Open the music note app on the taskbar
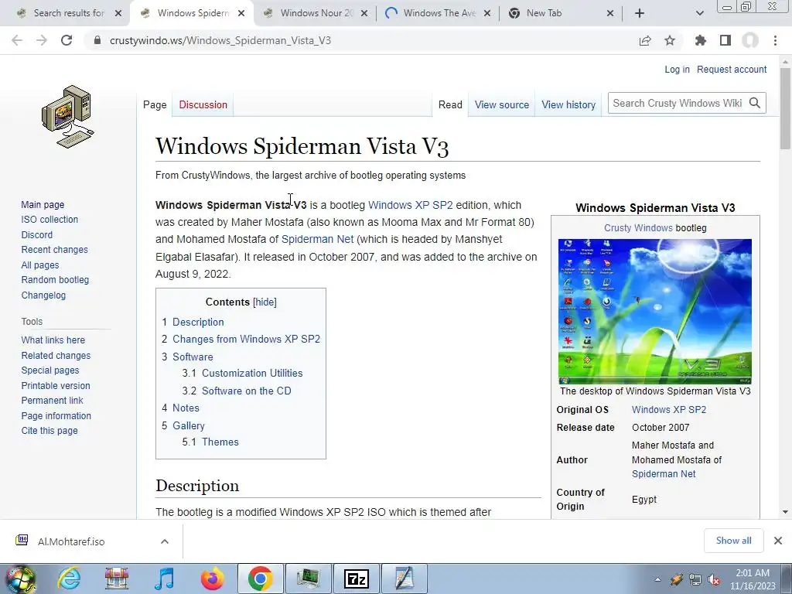 click(164, 579)
